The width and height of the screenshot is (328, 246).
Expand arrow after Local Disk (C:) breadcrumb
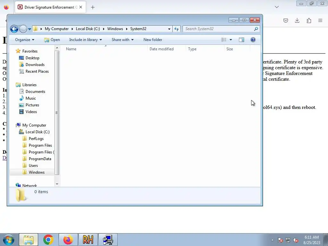(x=103, y=29)
